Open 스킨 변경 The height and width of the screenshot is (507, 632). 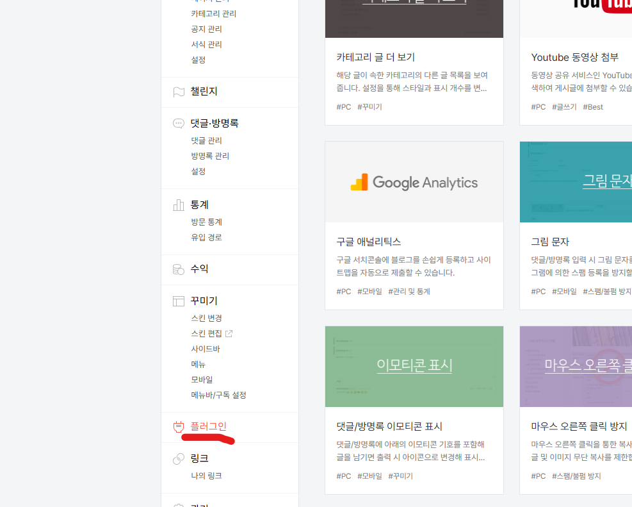pyautogui.click(x=206, y=318)
